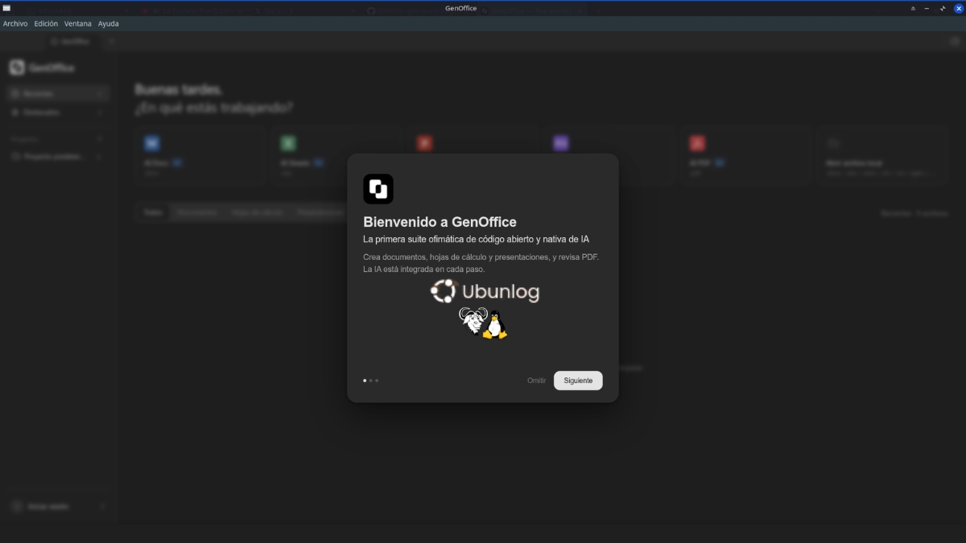Open the Archivo menu
Viewport: 966px width, 543px height.
15,24
